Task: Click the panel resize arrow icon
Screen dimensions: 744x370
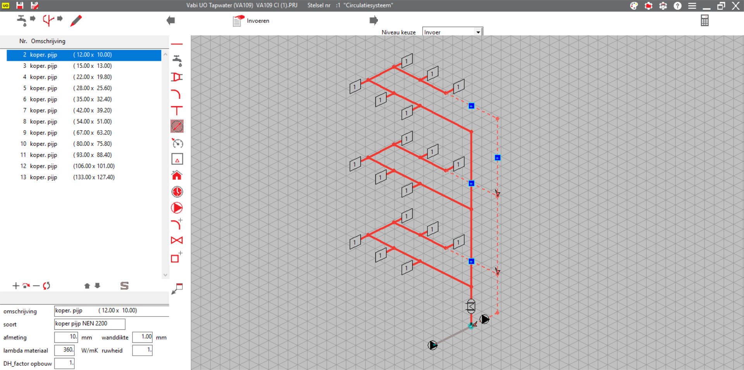Action: (177, 289)
